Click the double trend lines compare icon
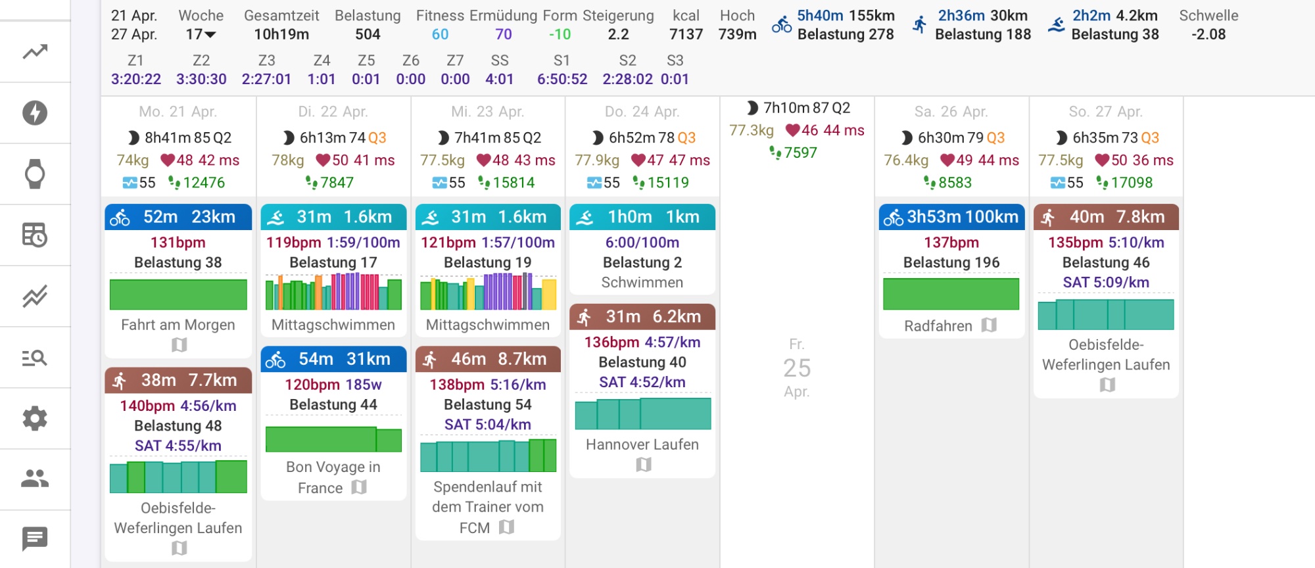This screenshot has width=1315, height=568. tap(35, 296)
